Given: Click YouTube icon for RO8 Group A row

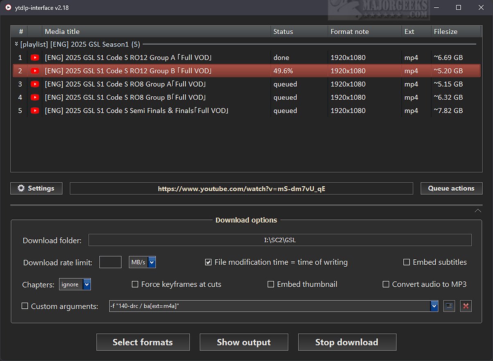Looking at the screenshot, I should pyautogui.click(x=35, y=84).
